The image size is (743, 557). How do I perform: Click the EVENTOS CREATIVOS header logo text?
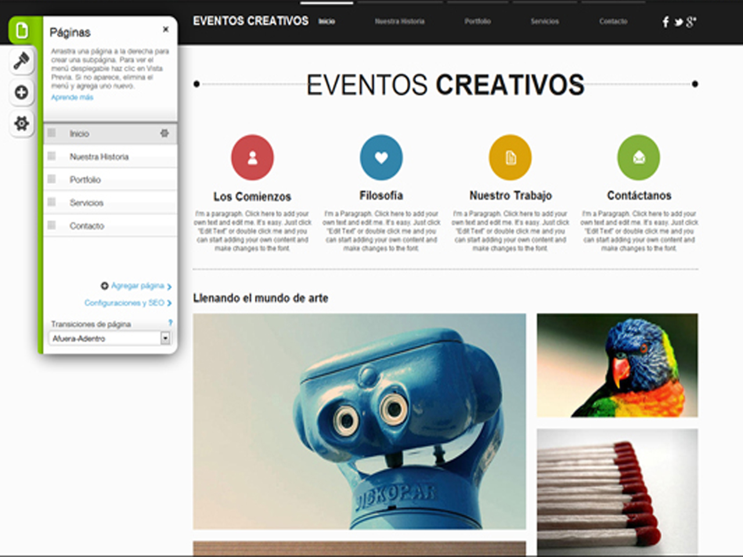(251, 21)
